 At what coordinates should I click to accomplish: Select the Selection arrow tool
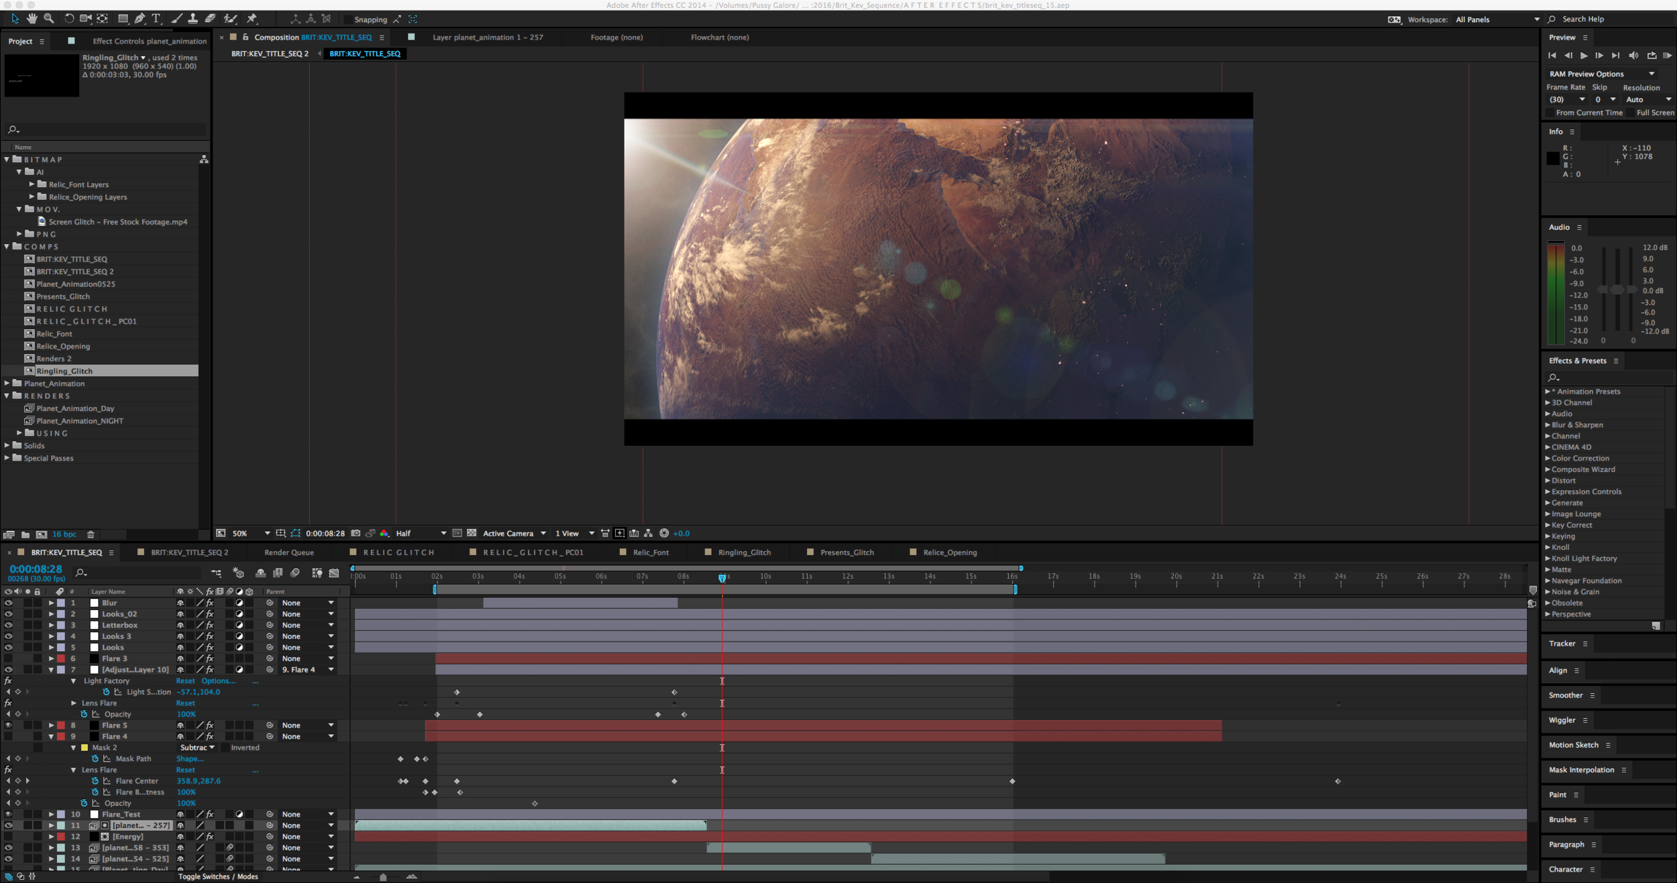[x=15, y=19]
